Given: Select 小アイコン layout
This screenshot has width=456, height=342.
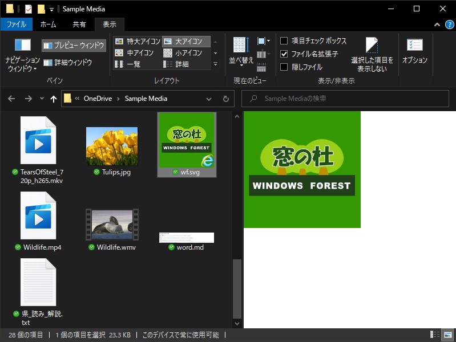Looking at the screenshot, I should (183, 53).
